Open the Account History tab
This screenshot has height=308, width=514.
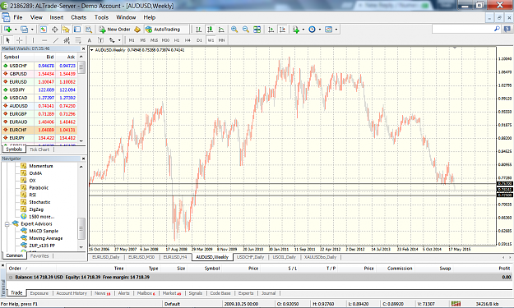72,293
